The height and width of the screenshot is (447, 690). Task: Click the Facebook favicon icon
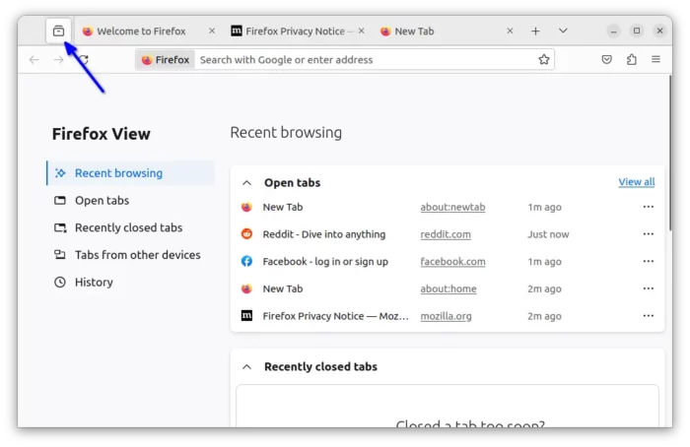point(246,261)
